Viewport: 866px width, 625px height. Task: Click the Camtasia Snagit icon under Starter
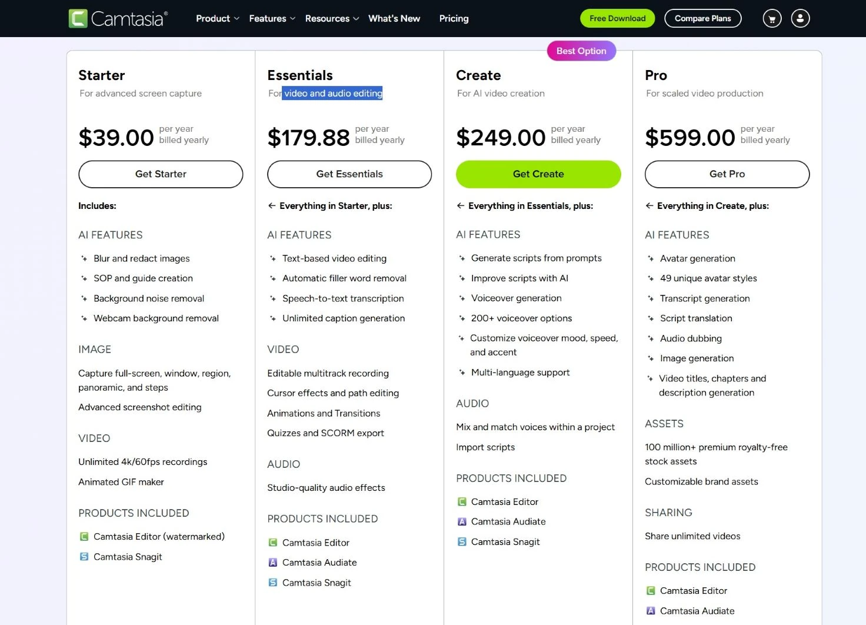tap(84, 556)
